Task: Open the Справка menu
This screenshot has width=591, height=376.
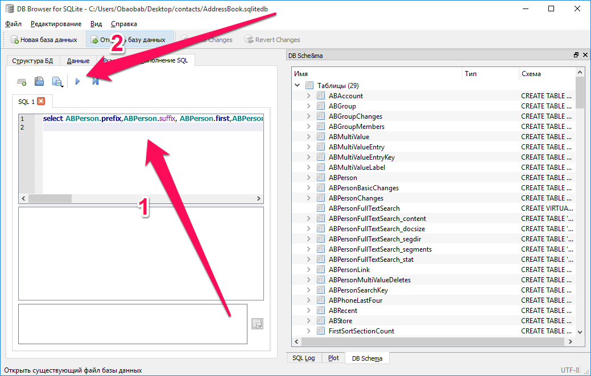Action: [x=123, y=24]
